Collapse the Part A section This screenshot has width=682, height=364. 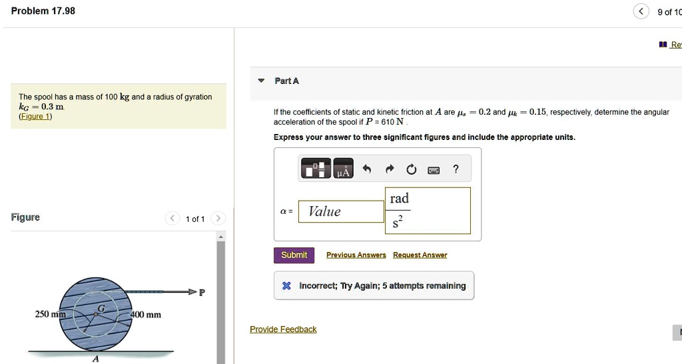point(261,81)
